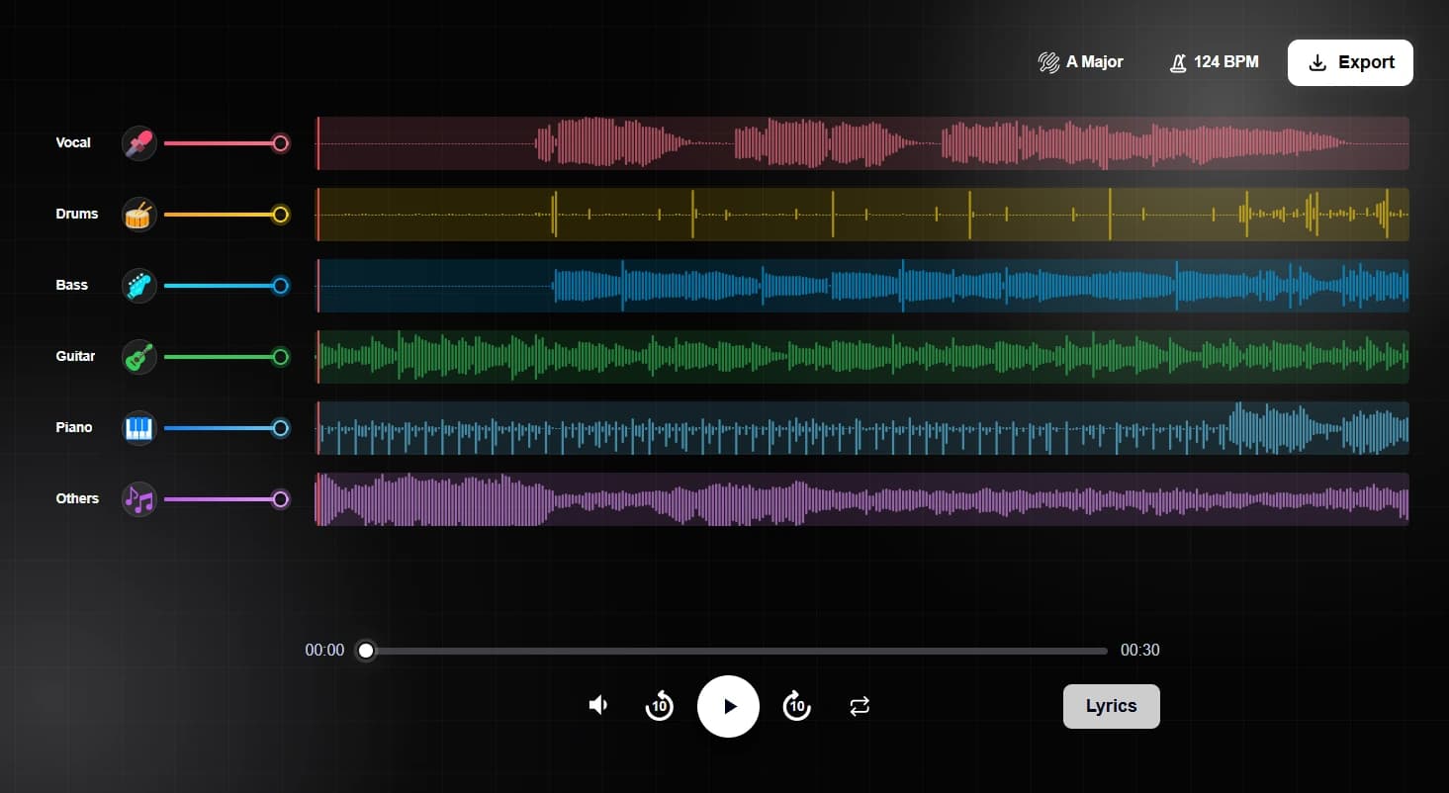Mute the master volume speaker icon

[x=598, y=705]
